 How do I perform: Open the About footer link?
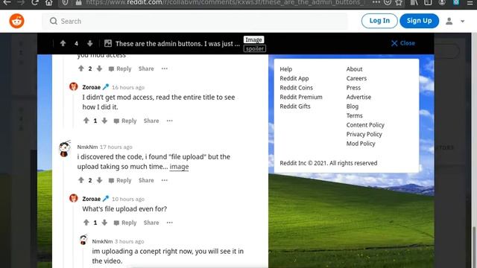pos(355,69)
